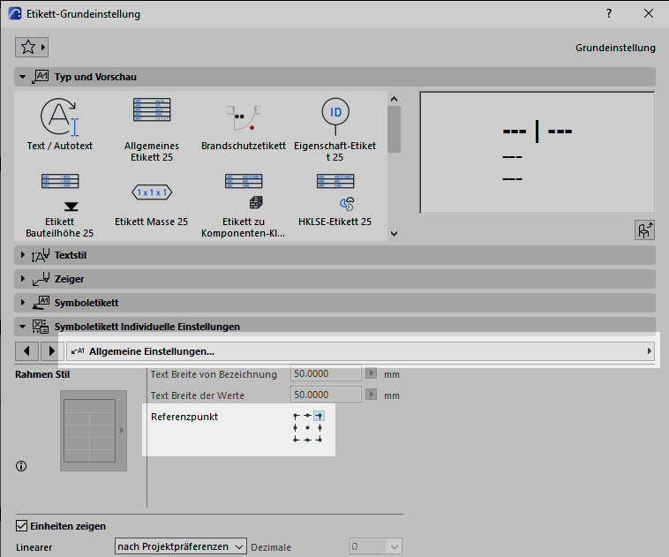Set Referenzpunkt to the top-right anchor
The width and height of the screenshot is (669, 557).
[x=319, y=416]
